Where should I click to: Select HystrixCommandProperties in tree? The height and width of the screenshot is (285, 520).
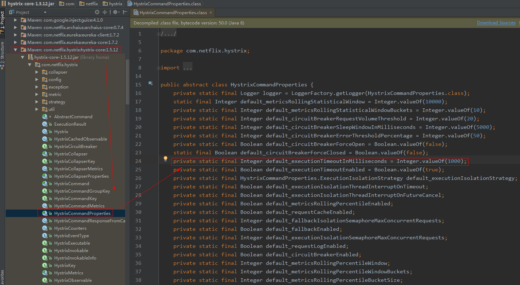[82, 213]
